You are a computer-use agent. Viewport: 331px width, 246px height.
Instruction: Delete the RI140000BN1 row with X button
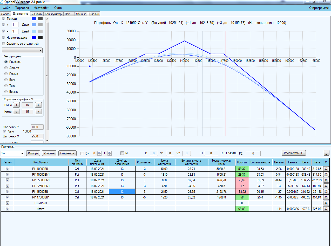[326, 174]
